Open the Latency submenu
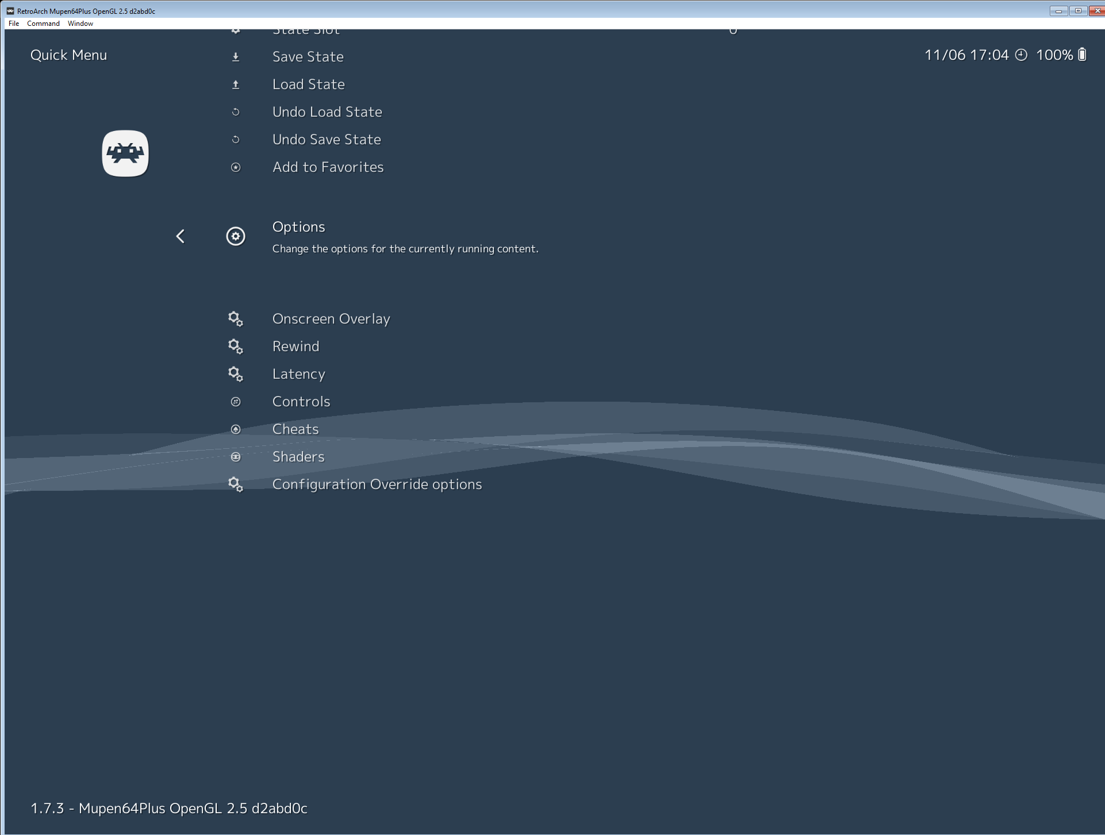This screenshot has width=1105, height=835. 298,374
